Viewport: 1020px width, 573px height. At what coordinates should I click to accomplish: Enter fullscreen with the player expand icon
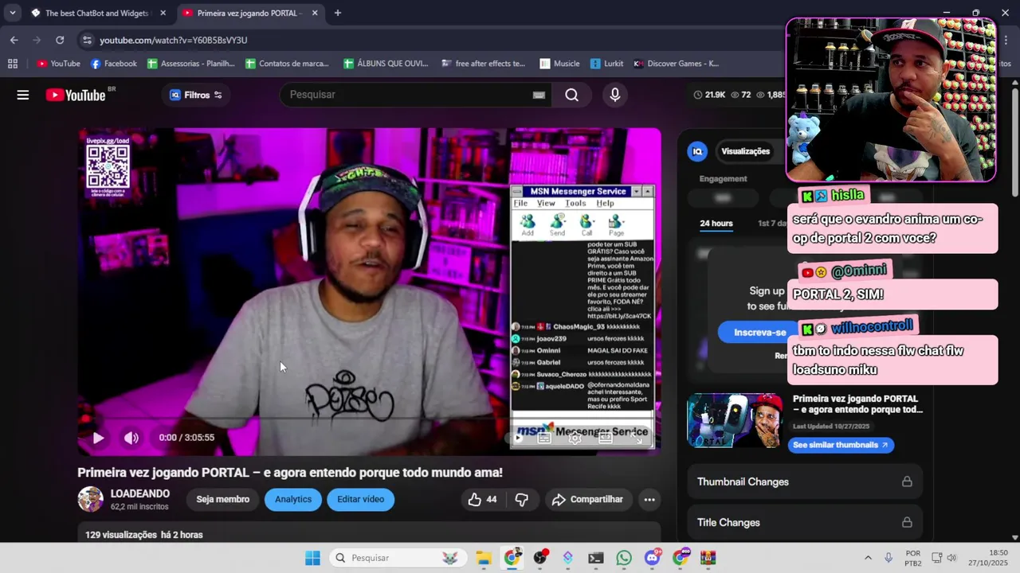click(x=637, y=437)
